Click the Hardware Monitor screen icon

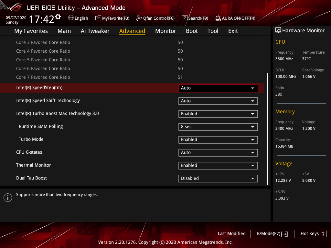[278, 31]
